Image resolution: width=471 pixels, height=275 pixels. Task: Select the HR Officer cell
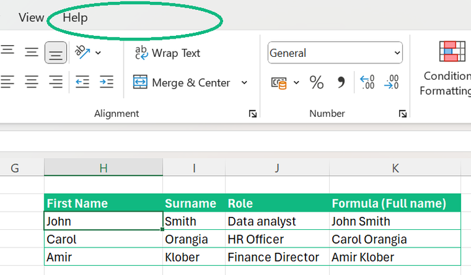click(x=277, y=239)
